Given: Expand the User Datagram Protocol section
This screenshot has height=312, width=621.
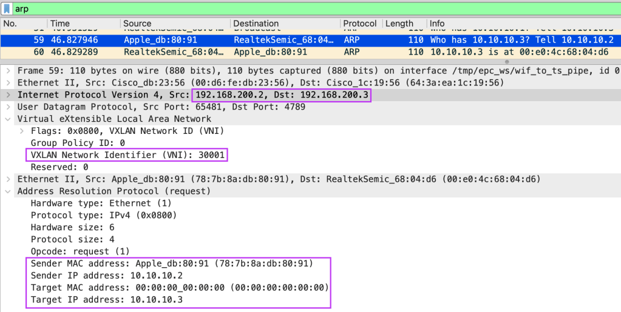Looking at the screenshot, I should tap(8, 107).
